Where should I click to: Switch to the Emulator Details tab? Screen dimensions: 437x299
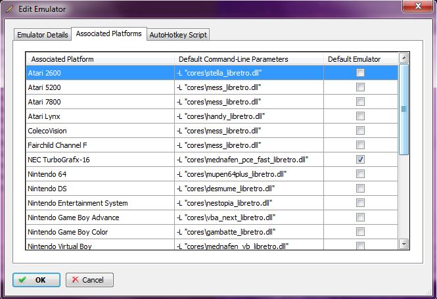point(42,35)
